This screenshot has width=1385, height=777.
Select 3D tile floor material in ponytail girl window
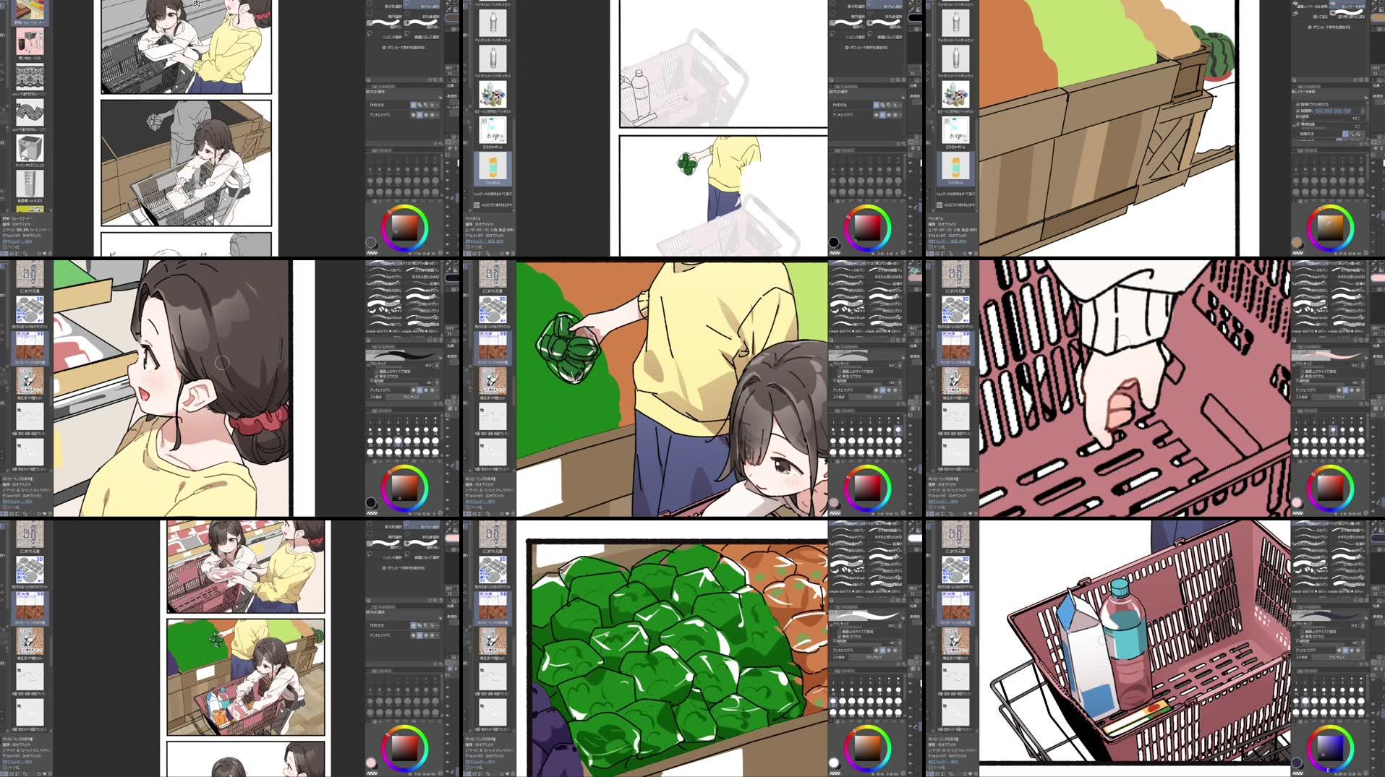30,309
